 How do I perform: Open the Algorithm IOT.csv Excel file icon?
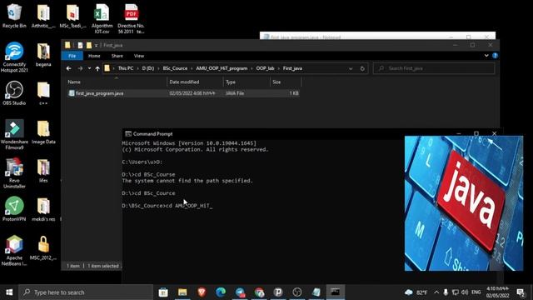coord(102,18)
